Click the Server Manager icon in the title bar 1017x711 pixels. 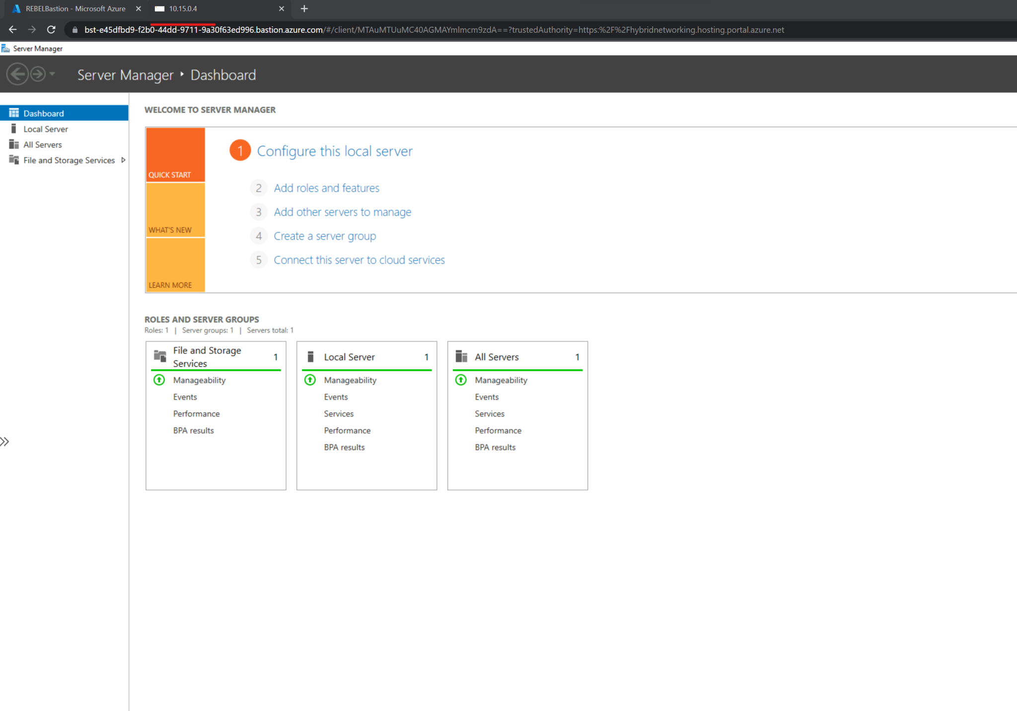pos(6,48)
